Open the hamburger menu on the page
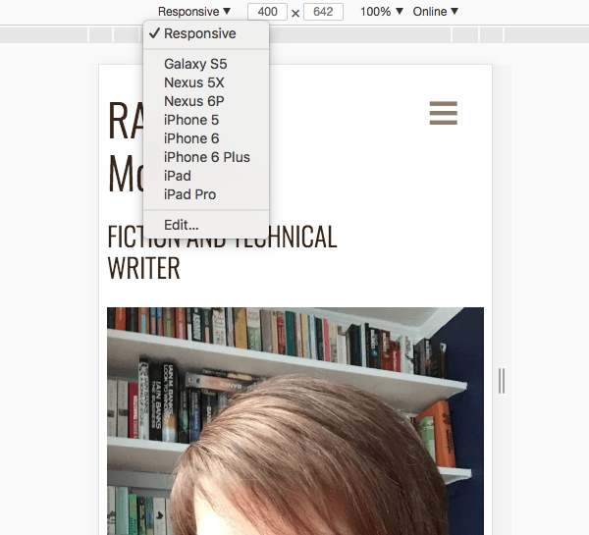The width and height of the screenshot is (589, 535). [444, 113]
